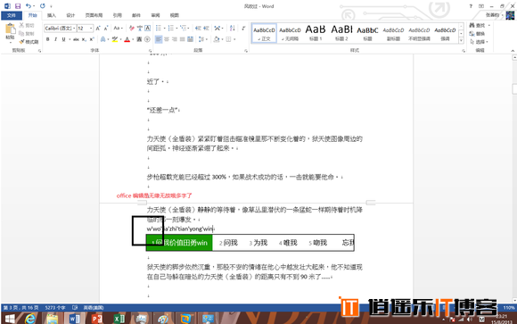517x324 pixels.
Task: Click the bullet list icon
Action: point(159,28)
